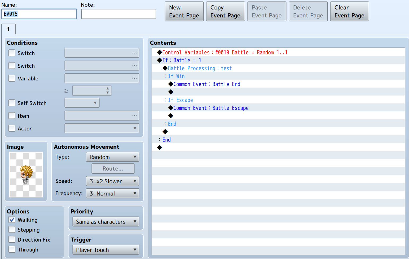Click the variable threshold number stepper

point(107,90)
